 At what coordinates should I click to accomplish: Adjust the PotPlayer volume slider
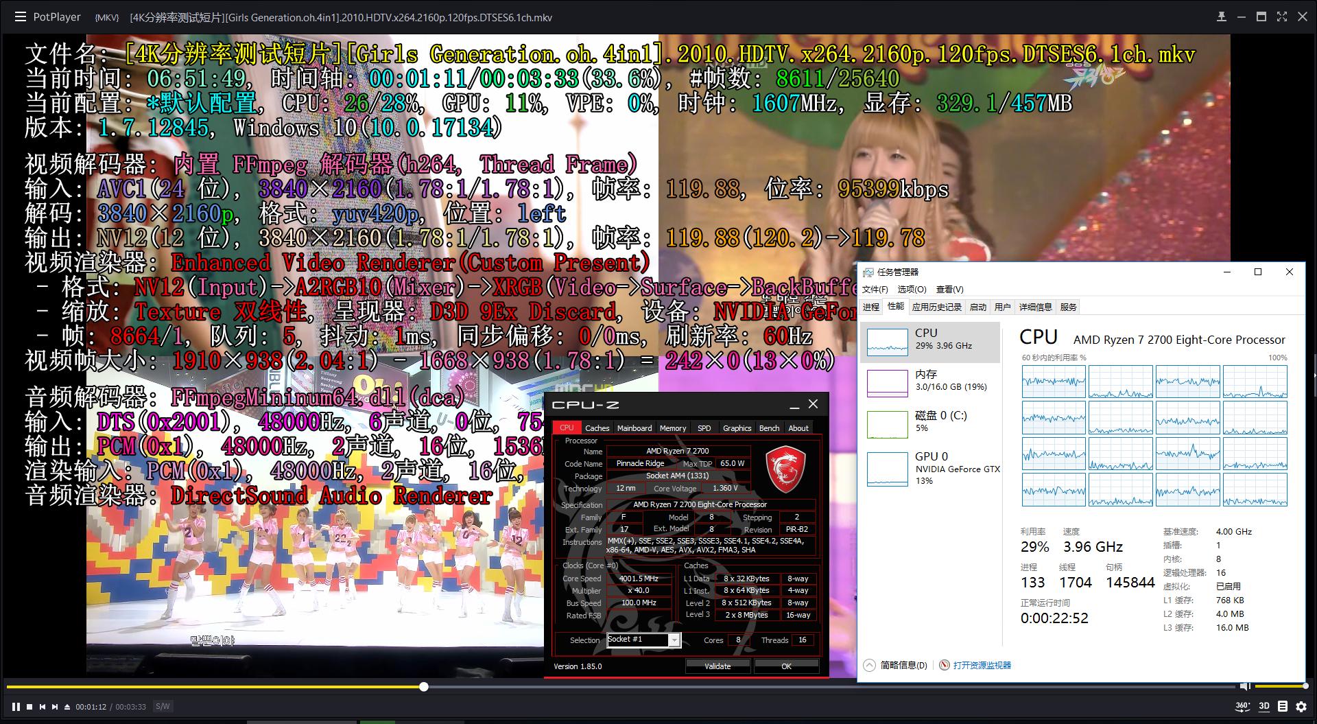(1281, 686)
